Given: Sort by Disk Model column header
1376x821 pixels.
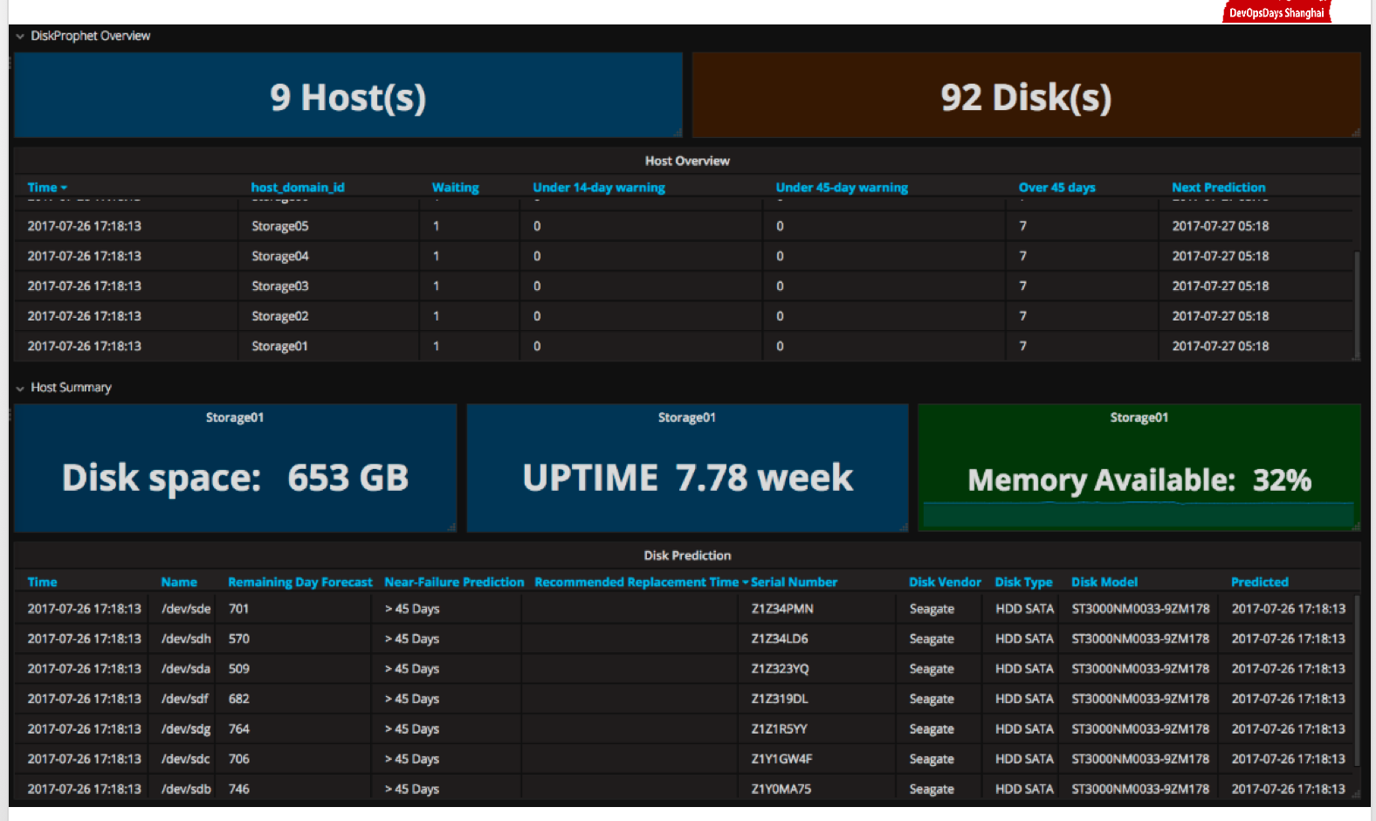Looking at the screenshot, I should [x=1104, y=582].
